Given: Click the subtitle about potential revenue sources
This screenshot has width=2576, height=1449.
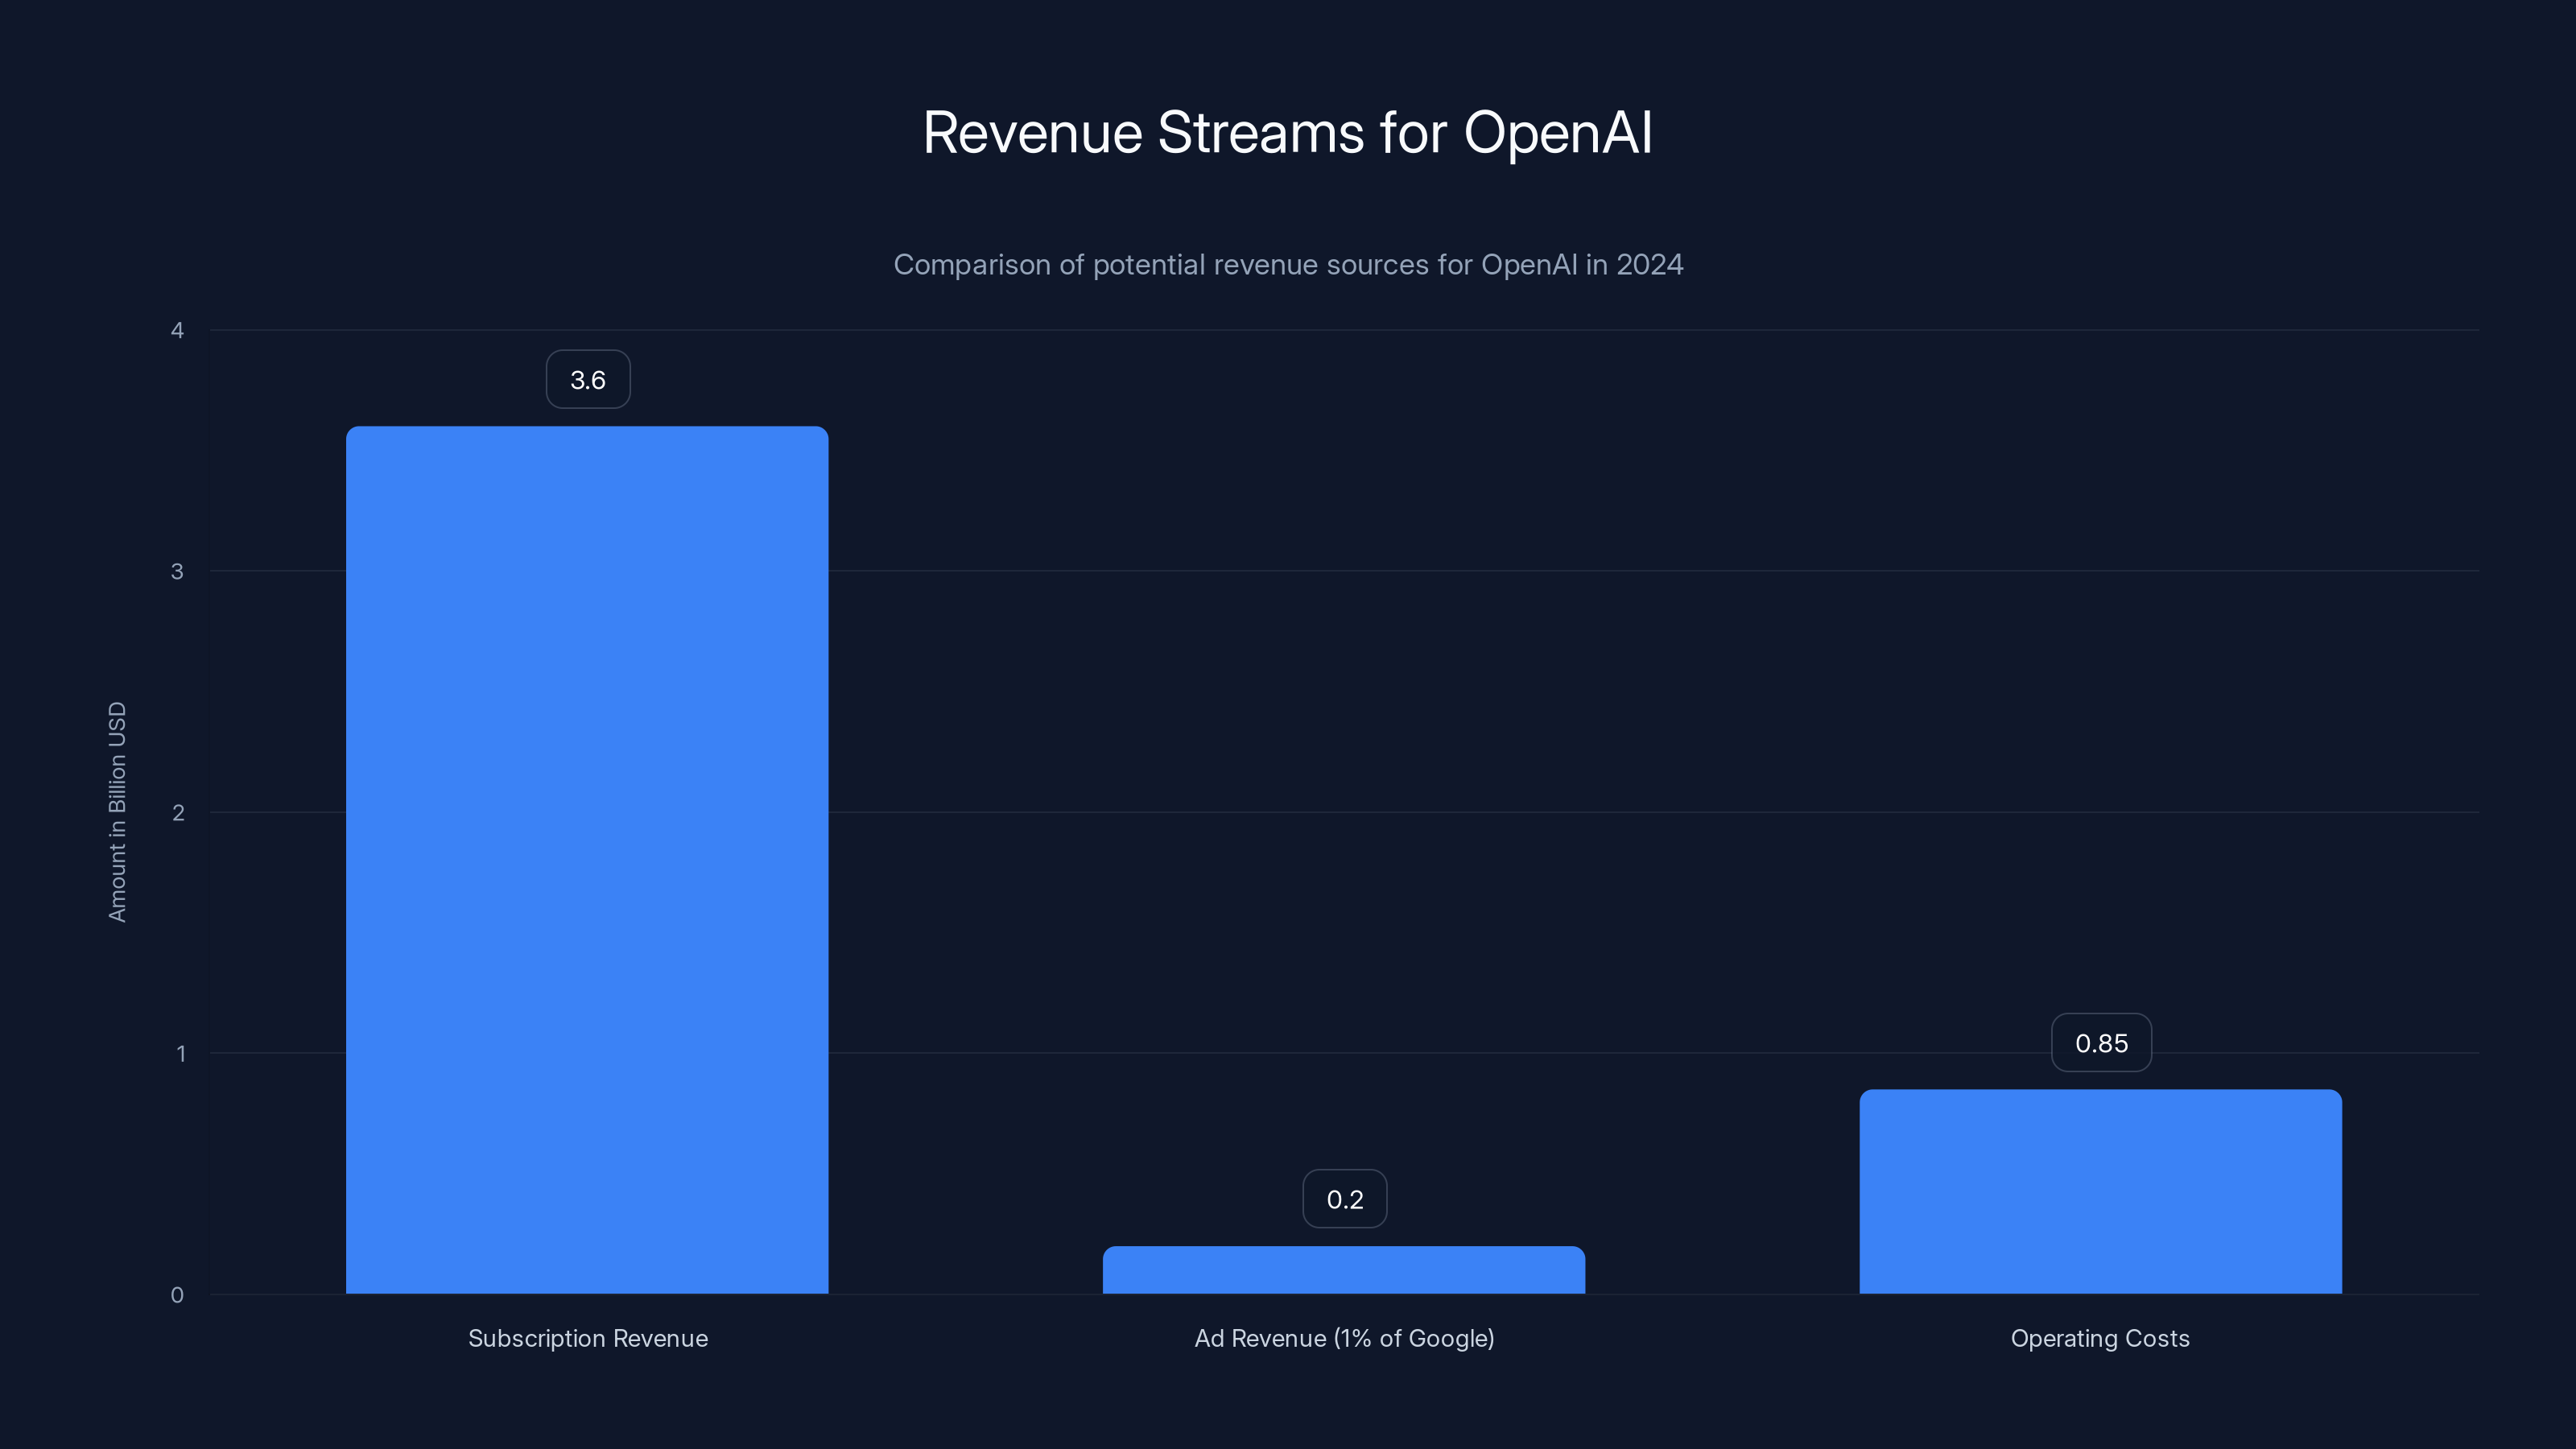Looking at the screenshot, I should tap(1288, 264).
